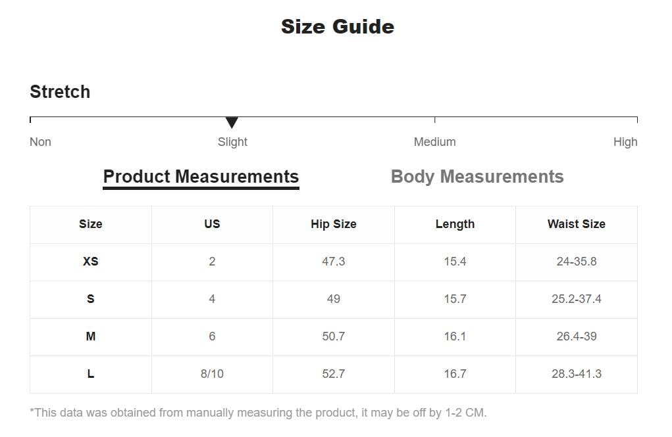This screenshot has width=672, height=437.
Task: Select the L size row label
Action: coord(91,374)
